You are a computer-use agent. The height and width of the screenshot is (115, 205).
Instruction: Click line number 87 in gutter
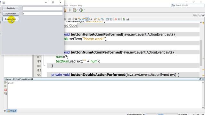(x=39, y=61)
